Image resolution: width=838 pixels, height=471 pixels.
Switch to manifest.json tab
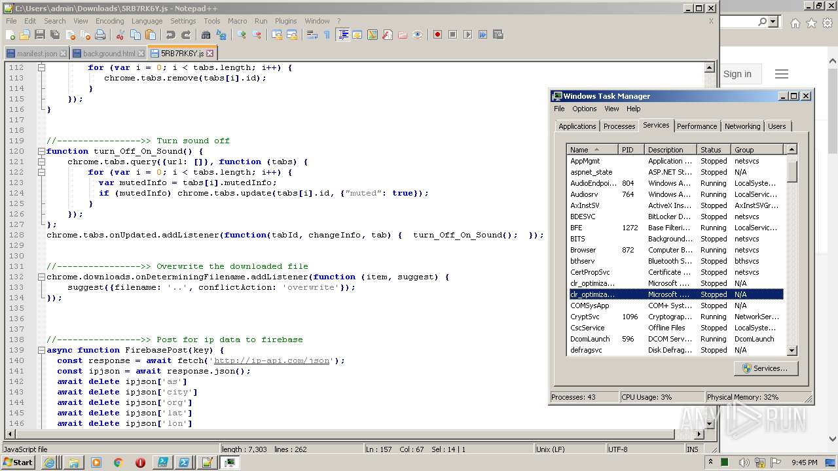(36, 54)
